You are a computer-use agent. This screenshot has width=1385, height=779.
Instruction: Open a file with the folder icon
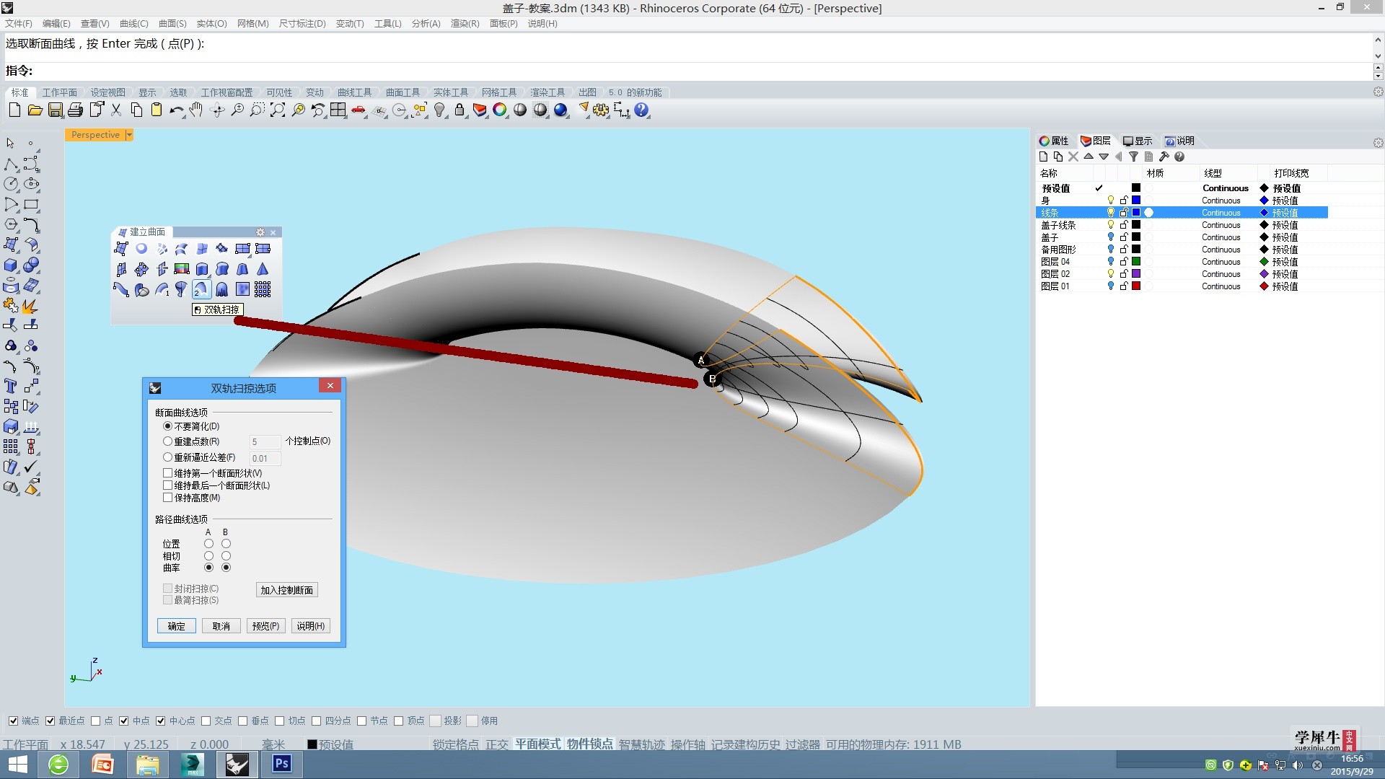pos(35,110)
